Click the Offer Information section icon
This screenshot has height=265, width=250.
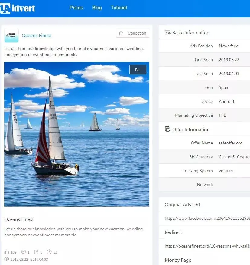tap(168, 129)
